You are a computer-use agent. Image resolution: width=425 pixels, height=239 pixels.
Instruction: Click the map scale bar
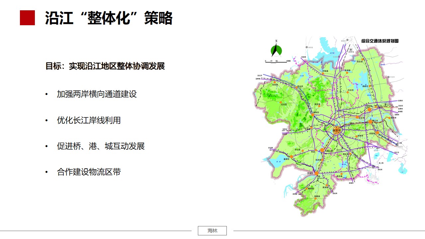coord(278,61)
